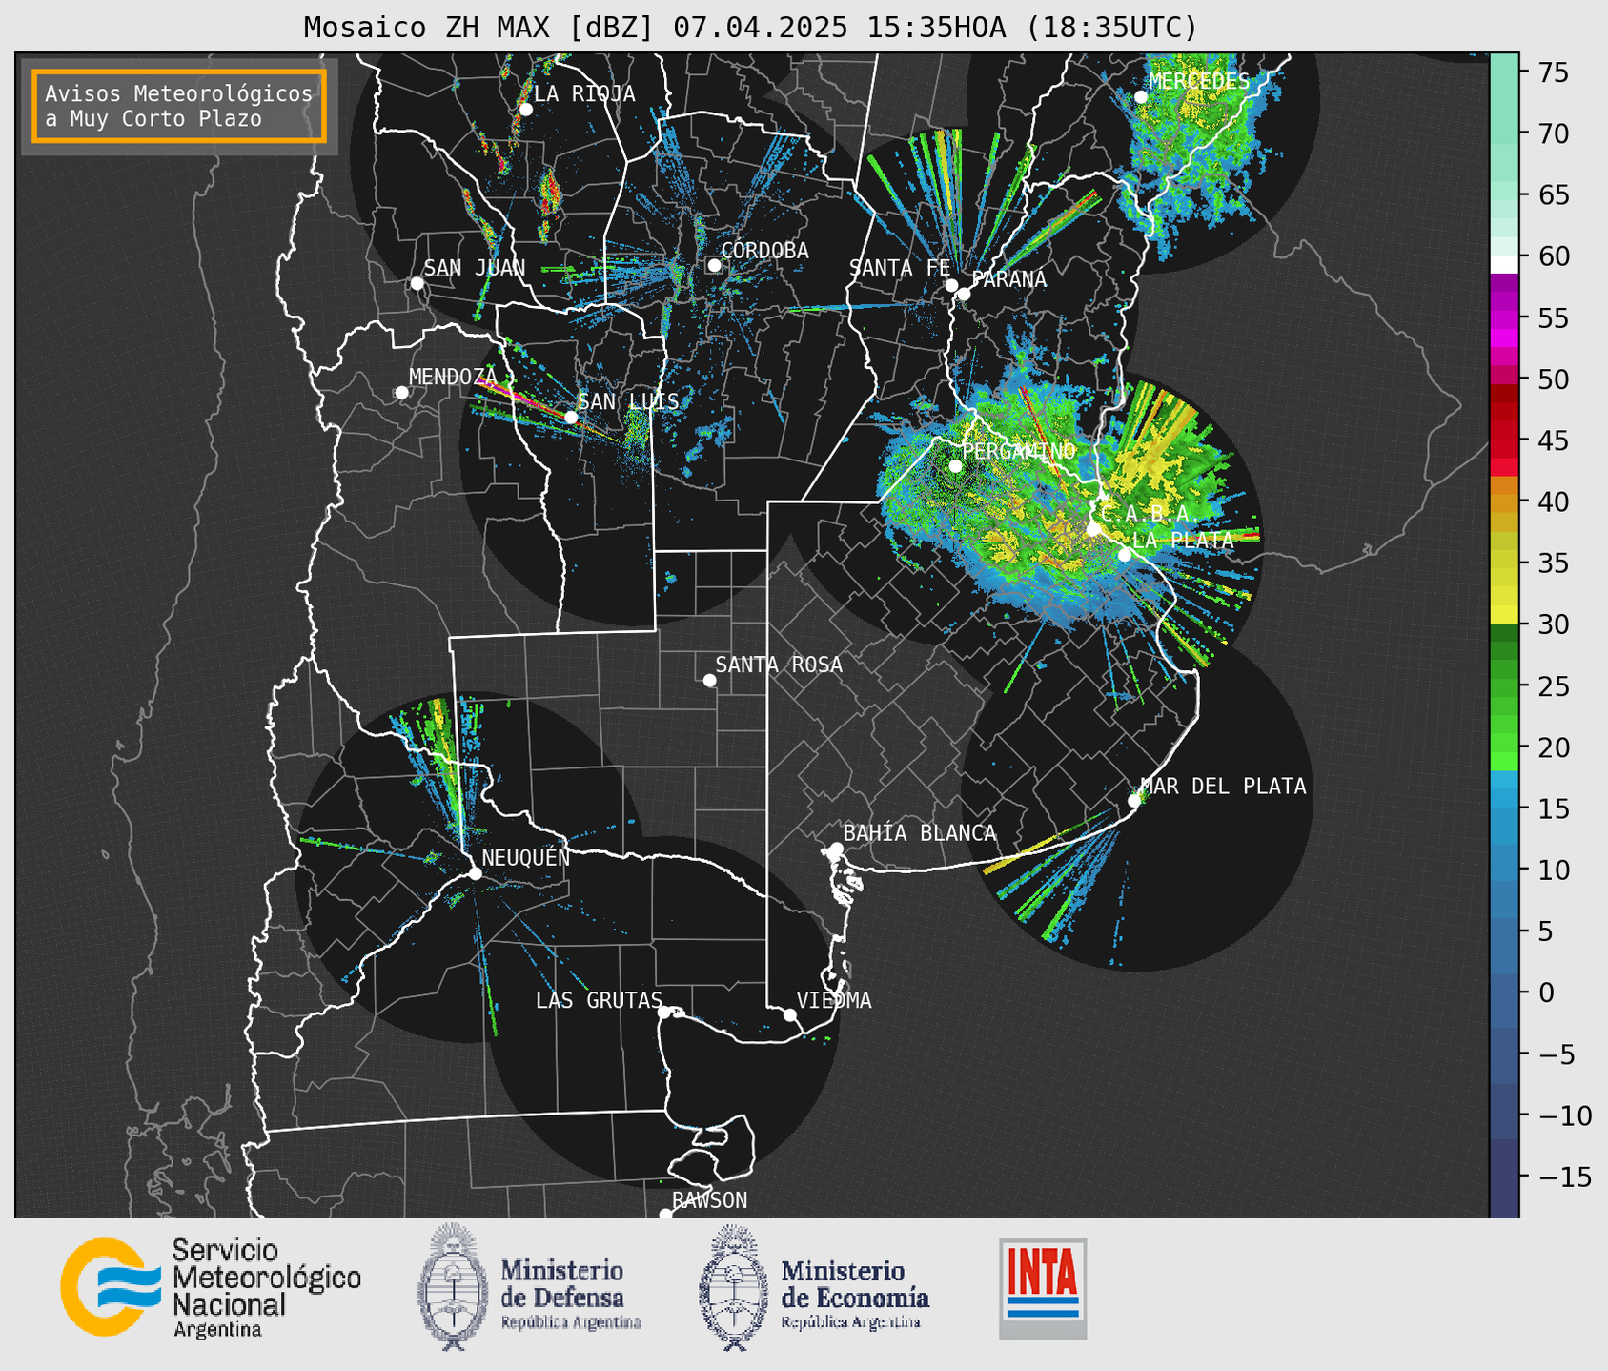Click the MERCEDES city marker dot
Screen dimensions: 1608x1371
[1140, 97]
